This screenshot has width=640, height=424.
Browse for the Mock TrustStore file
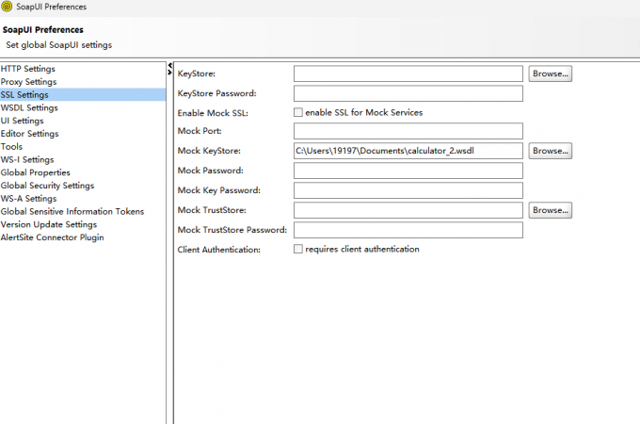pos(551,210)
